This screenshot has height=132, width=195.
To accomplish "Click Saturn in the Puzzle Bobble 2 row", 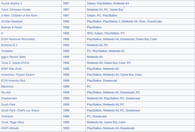I will point(91,4).
